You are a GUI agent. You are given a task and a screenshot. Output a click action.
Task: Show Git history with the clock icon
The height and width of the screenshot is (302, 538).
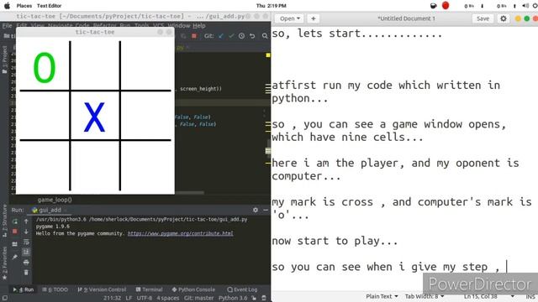pyautogui.click(x=241, y=35)
